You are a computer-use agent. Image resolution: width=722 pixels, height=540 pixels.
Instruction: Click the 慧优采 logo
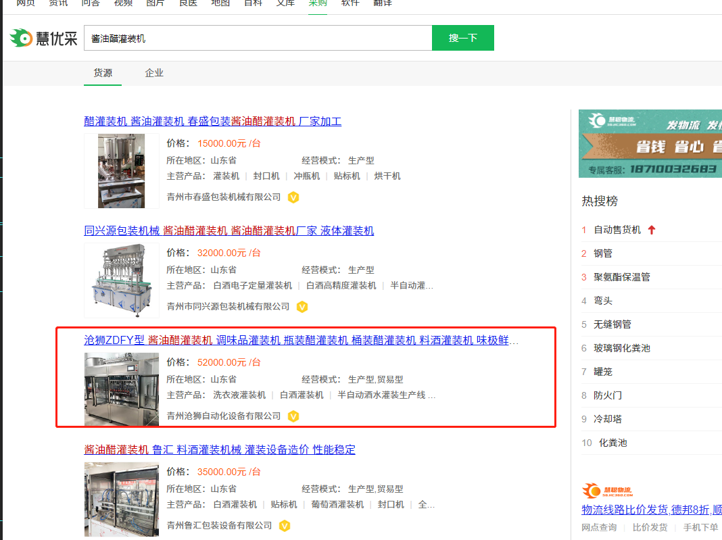[x=44, y=39]
